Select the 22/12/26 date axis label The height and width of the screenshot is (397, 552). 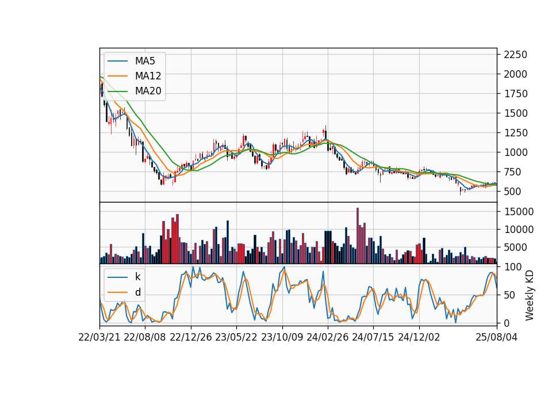click(191, 337)
